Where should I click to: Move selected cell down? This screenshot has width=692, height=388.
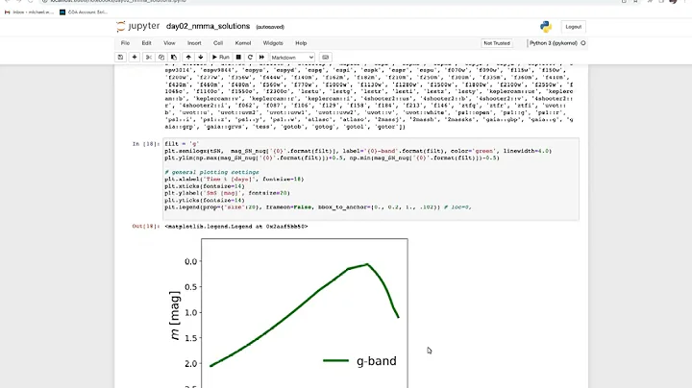pyautogui.click(x=200, y=58)
